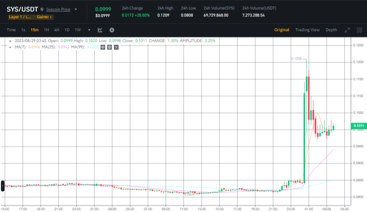Click the 0.0808 low marker on chart
Image resolution: width=367 pixels, height=212 pixels.
(x=189, y=194)
